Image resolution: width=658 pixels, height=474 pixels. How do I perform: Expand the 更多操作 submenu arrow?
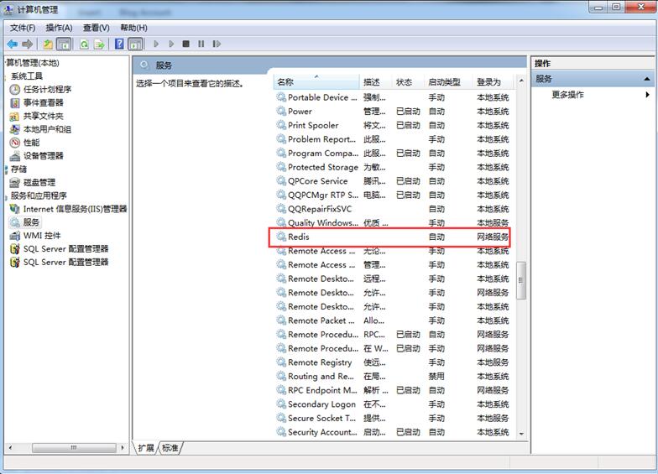pyautogui.click(x=647, y=95)
